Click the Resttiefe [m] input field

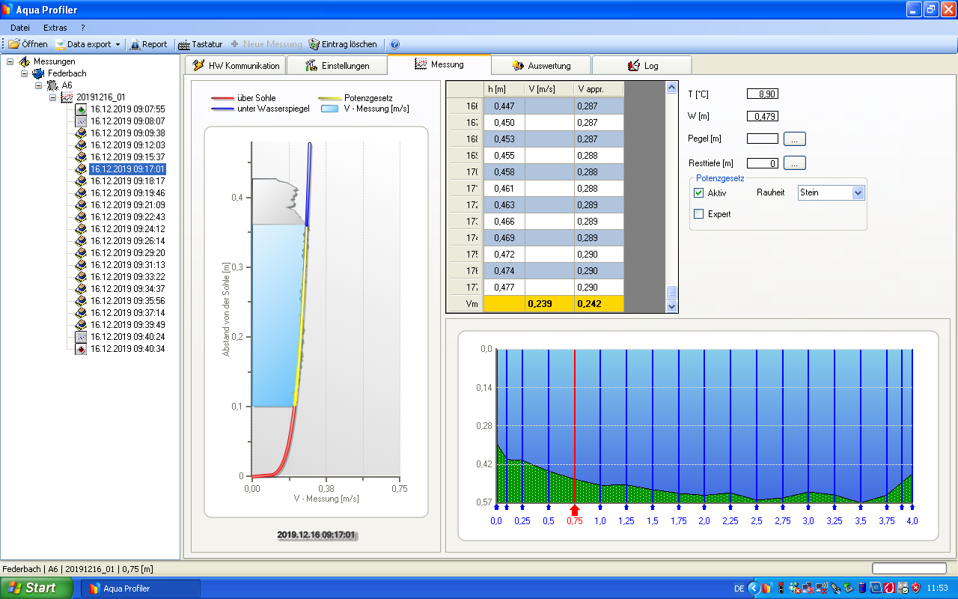pyautogui.click(x=763, y=163)
